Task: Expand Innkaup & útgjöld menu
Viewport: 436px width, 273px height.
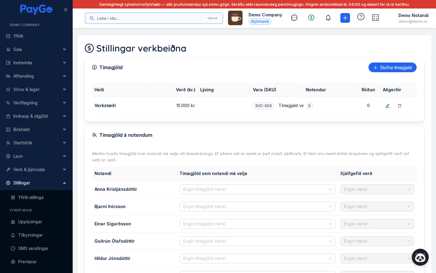Action: pyautogui.click(x=36, y=116)
